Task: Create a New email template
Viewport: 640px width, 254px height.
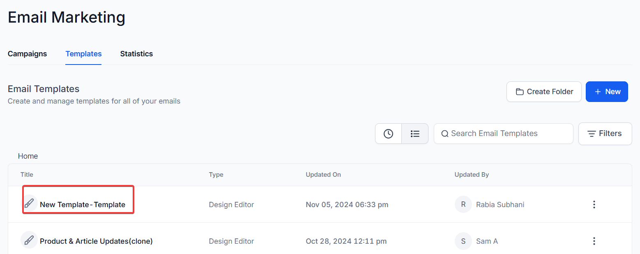Action: click(x=607, y=92)
